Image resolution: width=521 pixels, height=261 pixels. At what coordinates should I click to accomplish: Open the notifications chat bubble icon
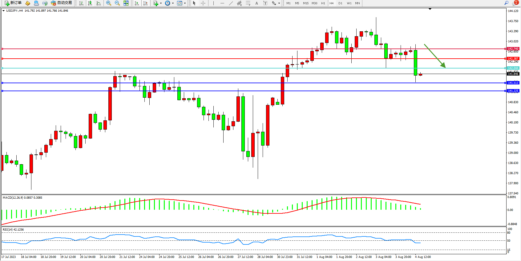(x=515, y=3)
